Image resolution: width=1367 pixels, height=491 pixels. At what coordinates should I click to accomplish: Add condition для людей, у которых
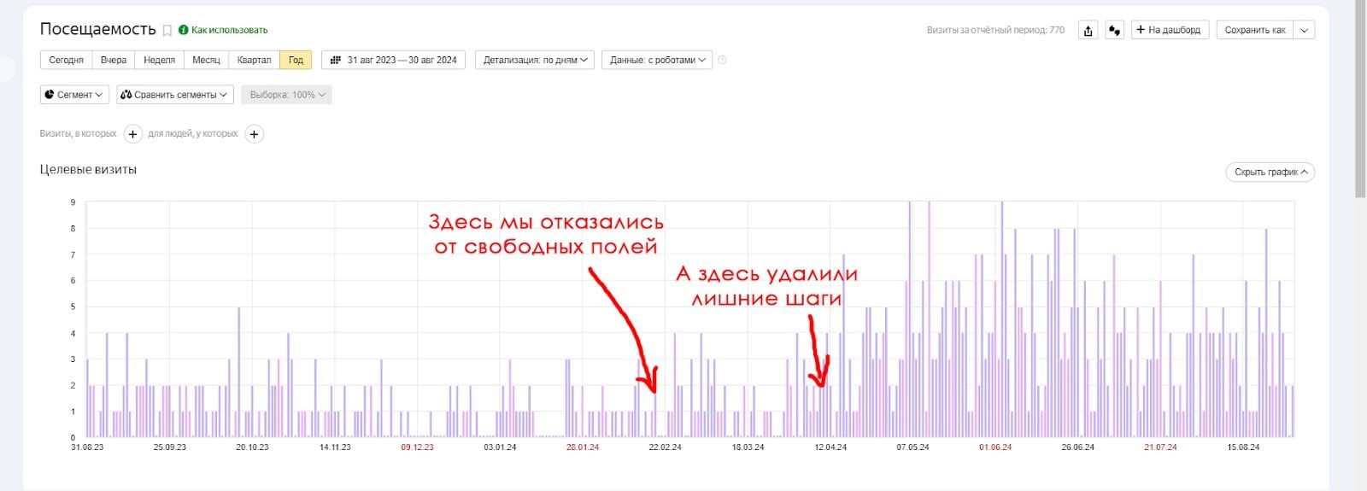click(x=254, y=134)
